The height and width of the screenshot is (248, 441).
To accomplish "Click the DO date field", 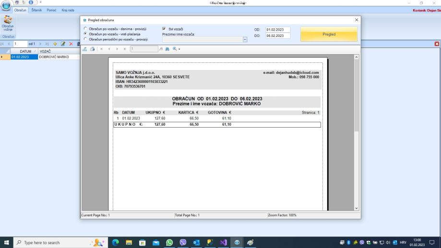I will (278, 35).
